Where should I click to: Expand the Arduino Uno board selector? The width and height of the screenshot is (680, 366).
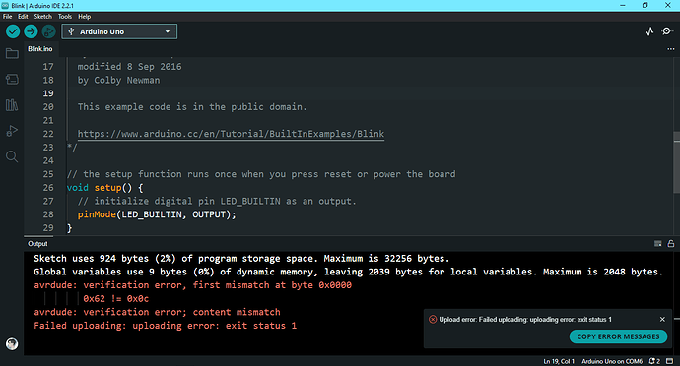[x=119, y=31]
